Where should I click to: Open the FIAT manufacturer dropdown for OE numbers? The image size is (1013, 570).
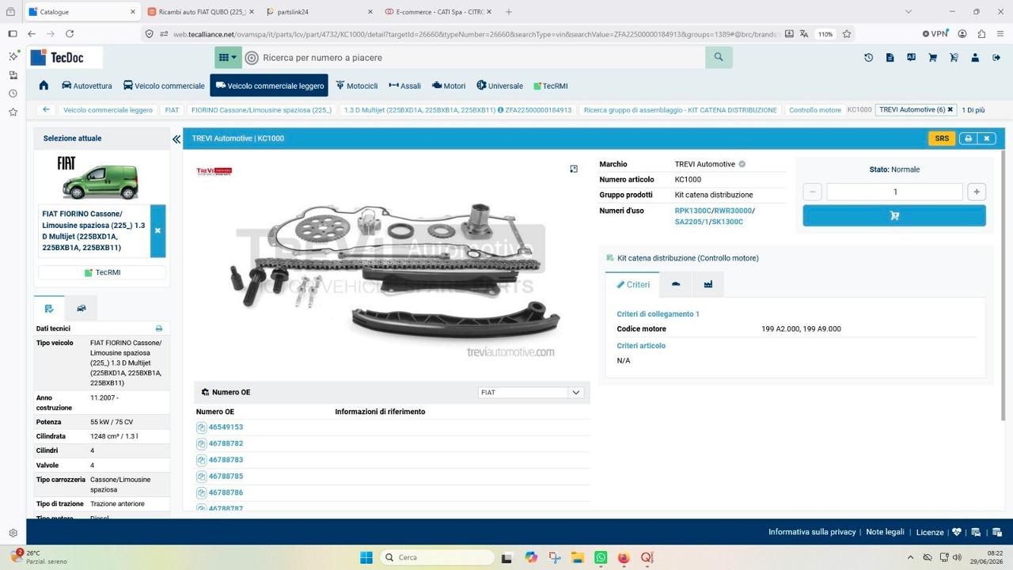pyautogui.click(x=531, y=393)
